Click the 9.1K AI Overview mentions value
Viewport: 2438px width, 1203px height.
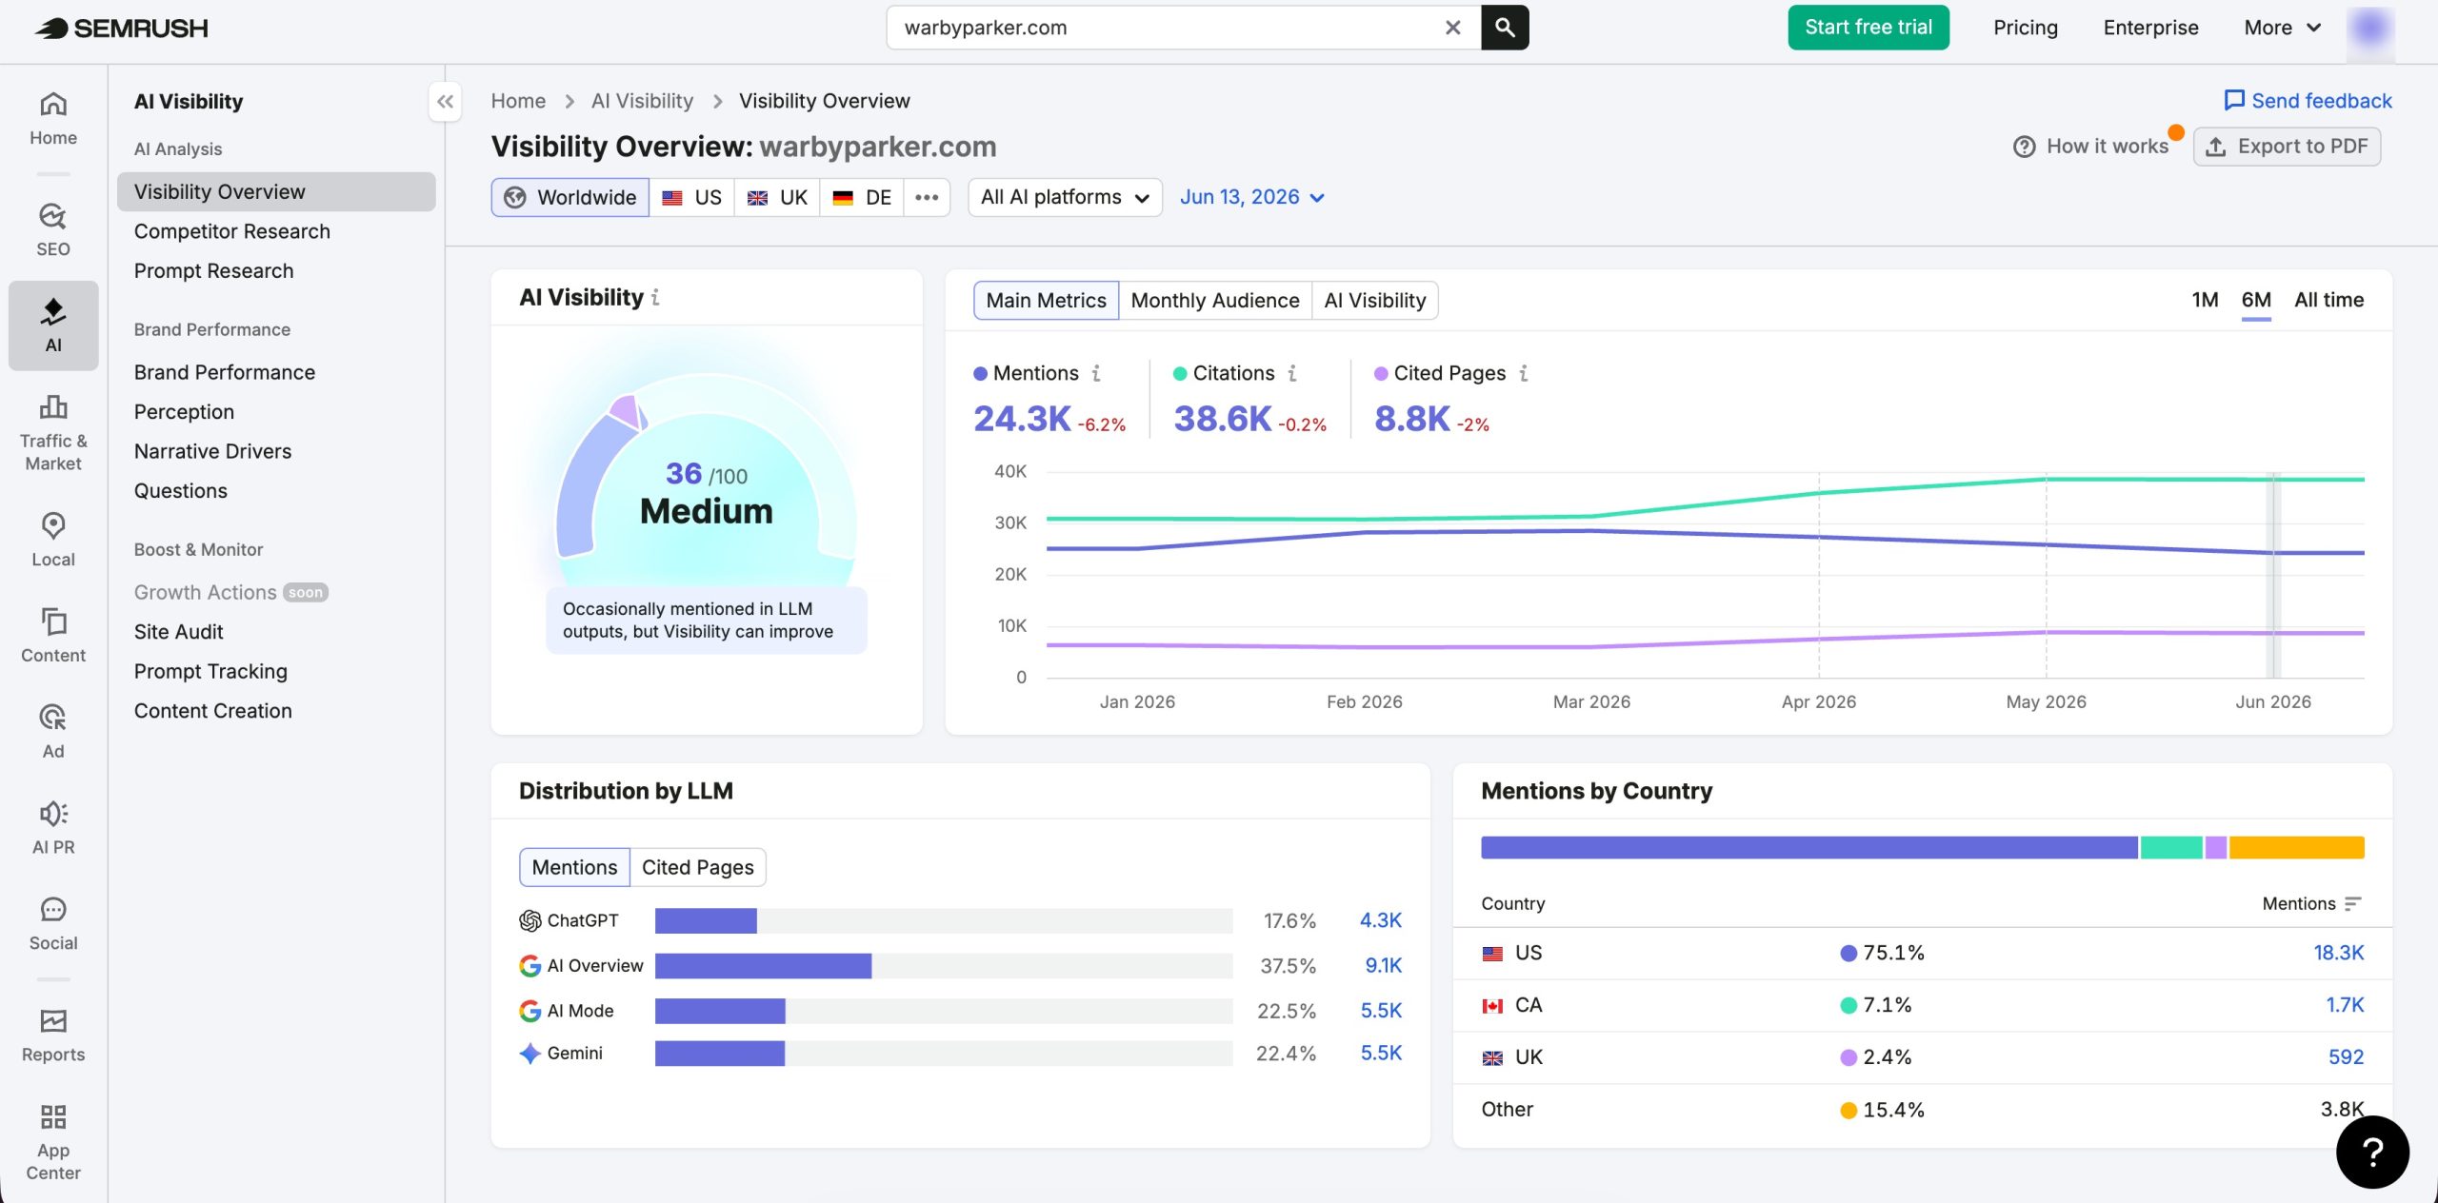pyautogui.click(x=1383, y=966)
